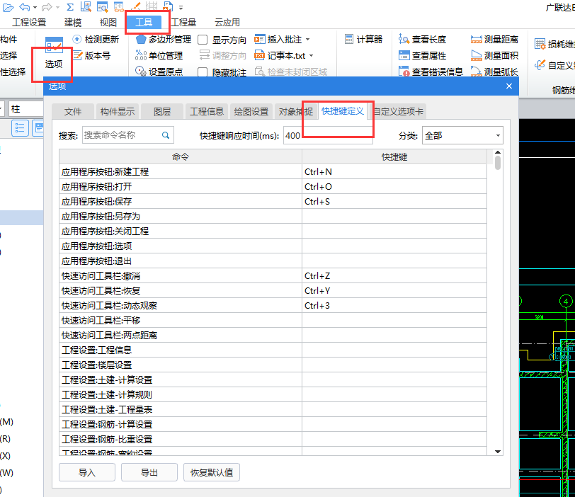Screen dimensions: 575x497
Task: Open the 视图 ribbon tab
Action: coord(108,23)
